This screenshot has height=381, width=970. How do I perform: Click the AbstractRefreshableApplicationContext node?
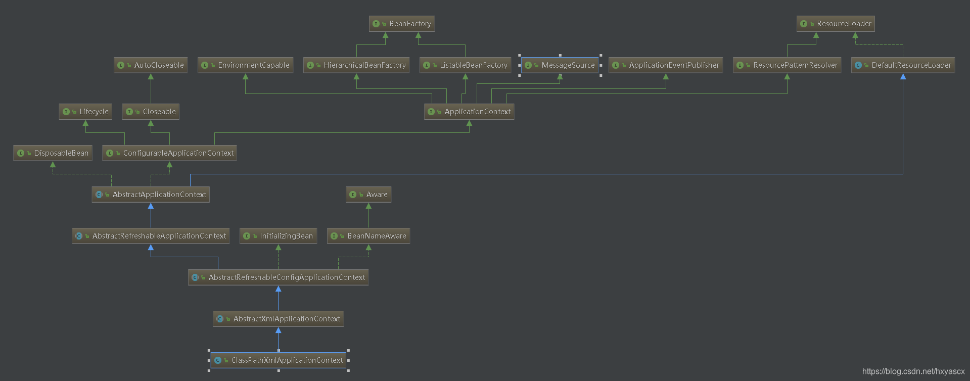pyautogui.click(x=151, y=236)
